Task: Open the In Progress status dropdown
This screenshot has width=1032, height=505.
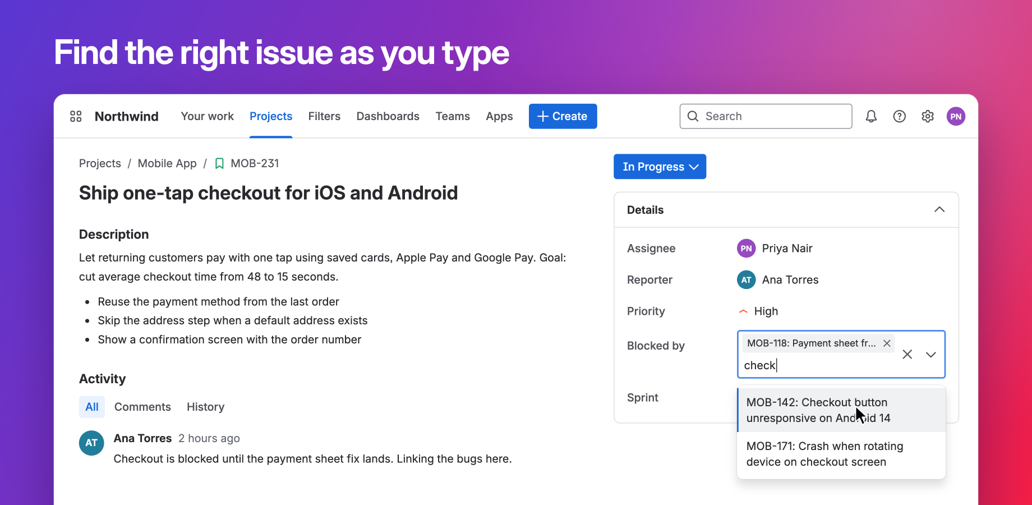Action: pos(660,167)
